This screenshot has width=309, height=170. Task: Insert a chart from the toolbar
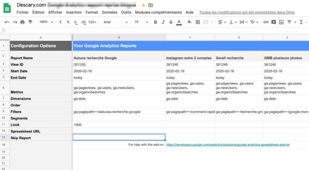click(281, 22)
